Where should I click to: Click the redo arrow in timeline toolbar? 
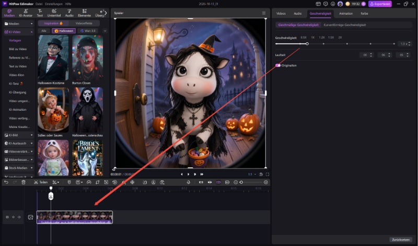(15, 182)
